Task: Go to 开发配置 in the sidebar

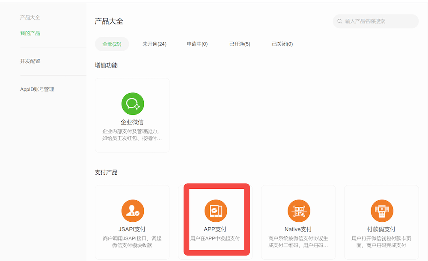Action: (30, 61)
